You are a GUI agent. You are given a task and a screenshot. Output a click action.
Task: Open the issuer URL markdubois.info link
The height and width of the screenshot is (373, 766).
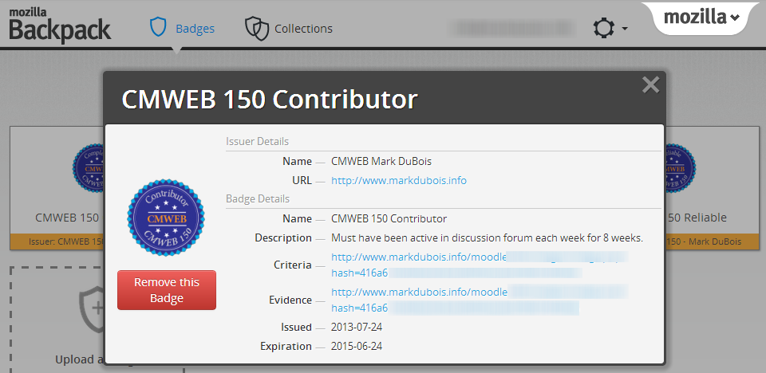point(399,181)
